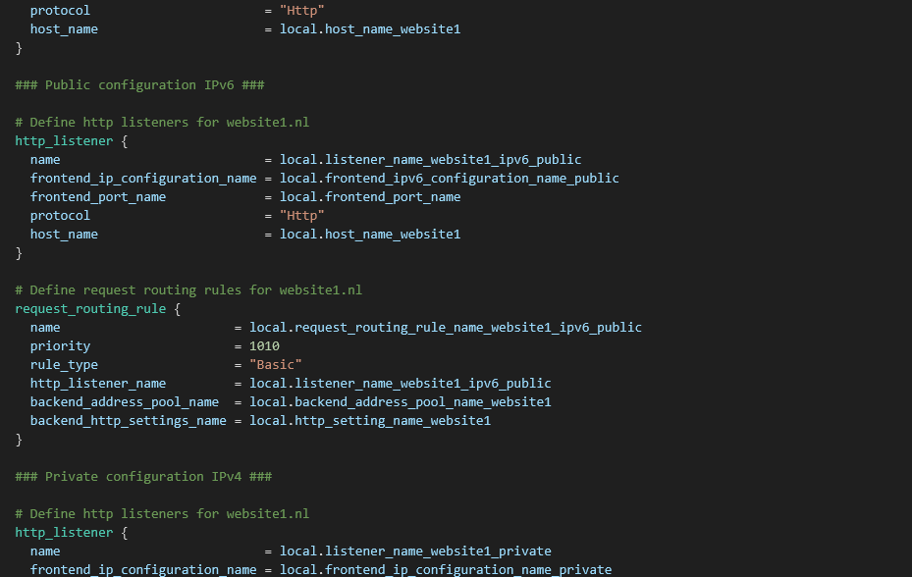
Task: Click http_listener block name under Private configuration
Action: click(x=64, y=533)
